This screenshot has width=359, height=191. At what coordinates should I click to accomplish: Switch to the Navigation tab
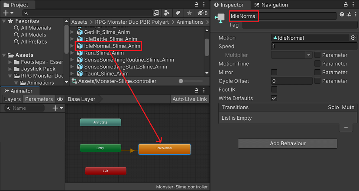271,5
